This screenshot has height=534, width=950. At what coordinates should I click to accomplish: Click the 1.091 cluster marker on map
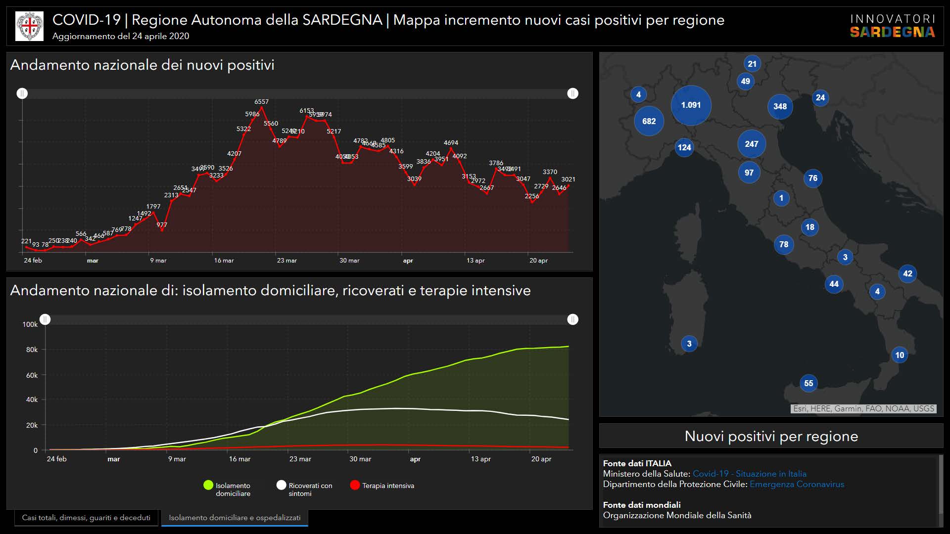(x=691, y=105)
